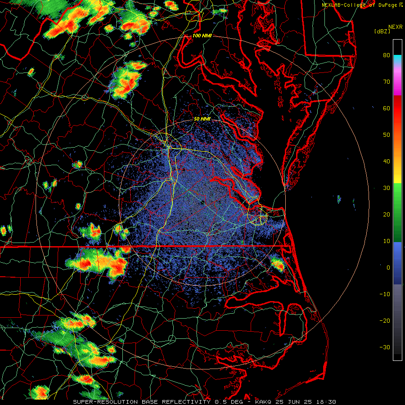Click the 25 JUN 25 date text
405x405 pixels.
click(x=293, y=402)
